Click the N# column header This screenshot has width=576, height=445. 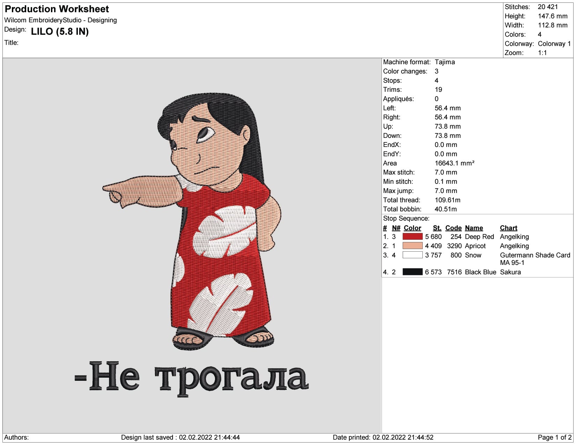(x=396, y=228)
